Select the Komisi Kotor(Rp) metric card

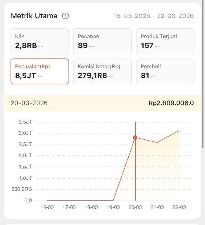point(102,71)
